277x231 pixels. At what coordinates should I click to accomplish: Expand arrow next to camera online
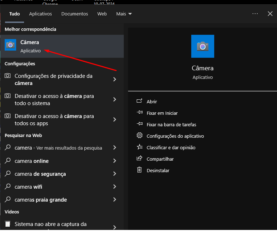click(114, 161)
